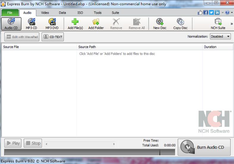234x164 pixels.
Task: Click the Stop button
Action: (33, 143)
